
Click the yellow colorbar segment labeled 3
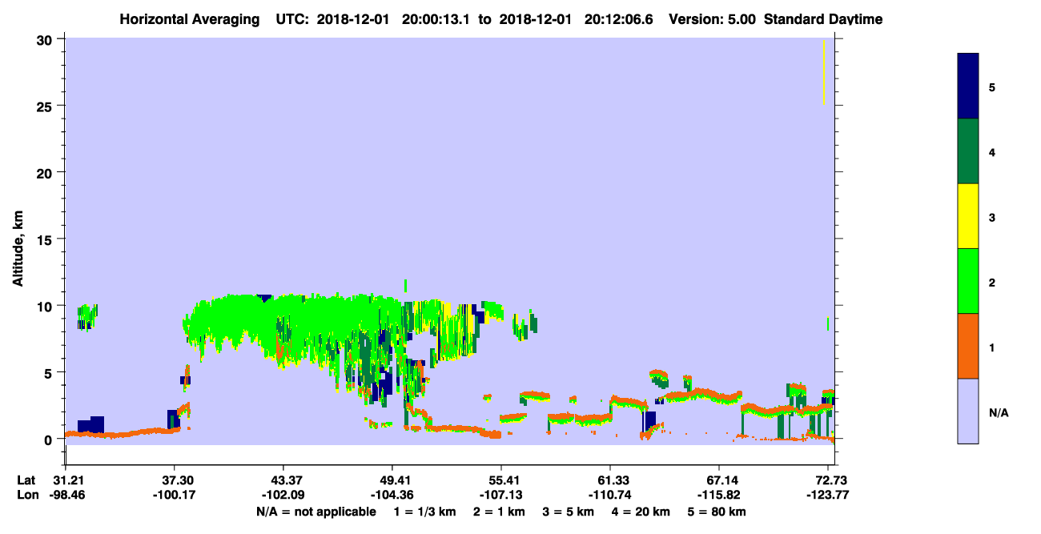tap(968, 216)
